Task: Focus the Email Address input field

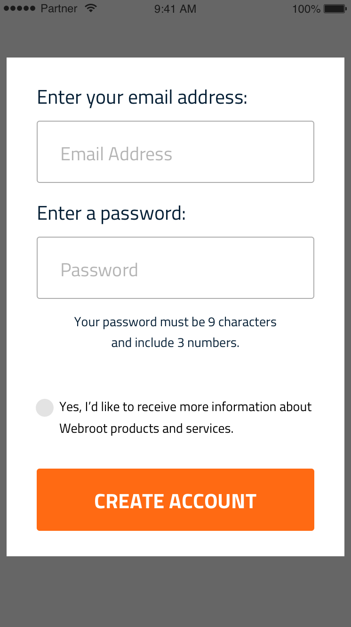Action: point(175,152)
